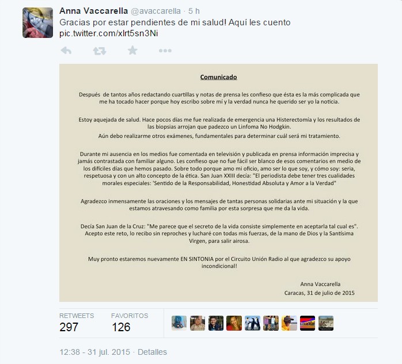The image size is (402, 364).
Task: Open the Comunicado image attachment
Action: click(218, 182)
